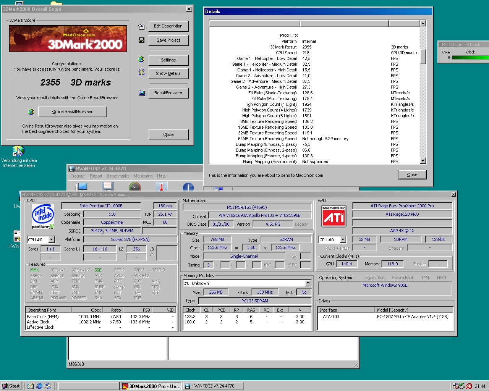The width and height of the screenshot is (489, 391).
Task: Click the Coppermine codename field
Action: (112, 222)
